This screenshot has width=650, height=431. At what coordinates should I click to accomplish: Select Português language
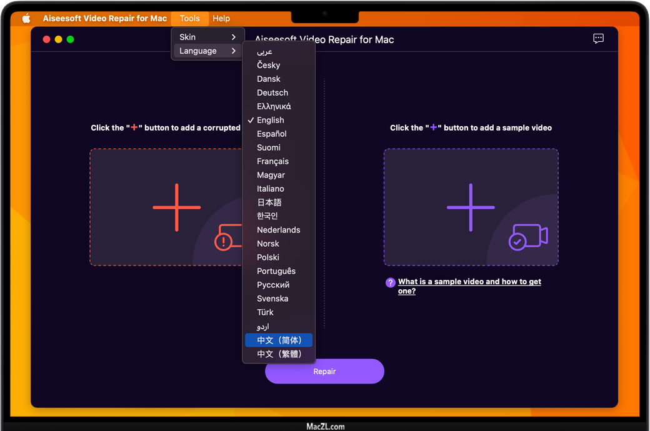point(279,271)
